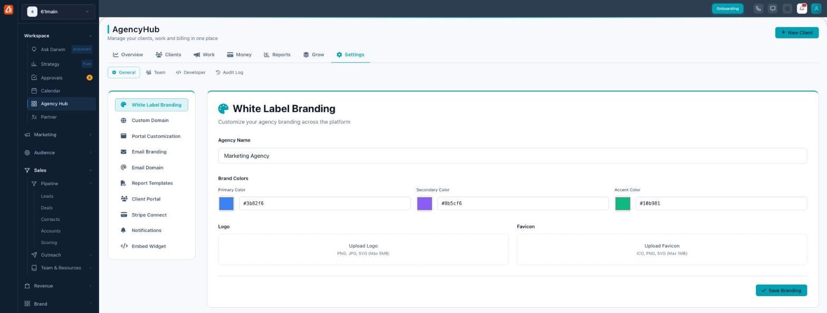Viewport: 827px width, 313px height.
Task: Open Email Domain settings
Action: point(151,168)
